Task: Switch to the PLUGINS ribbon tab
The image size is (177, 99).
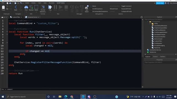Action: [x=51, y=3]
